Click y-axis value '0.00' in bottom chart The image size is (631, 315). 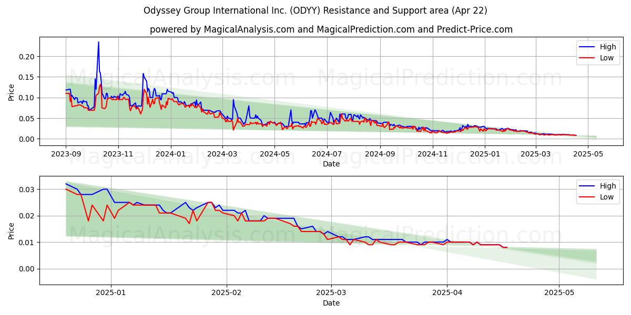tap(27, 269)
